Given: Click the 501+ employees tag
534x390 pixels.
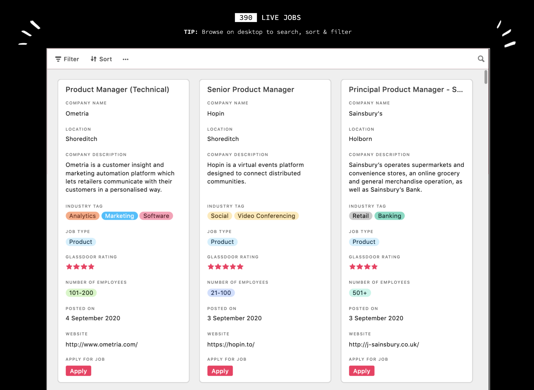Looking at the screenshot, I should 360,293.
